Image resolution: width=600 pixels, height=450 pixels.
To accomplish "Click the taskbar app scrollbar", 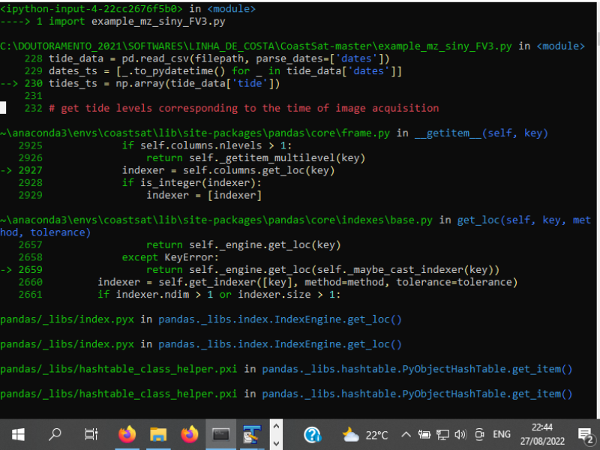I will tap(276, 433).
